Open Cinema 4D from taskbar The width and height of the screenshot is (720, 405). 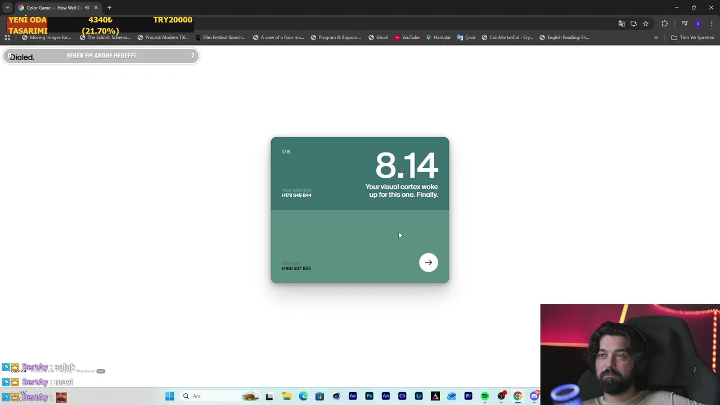tap(336, 397)
